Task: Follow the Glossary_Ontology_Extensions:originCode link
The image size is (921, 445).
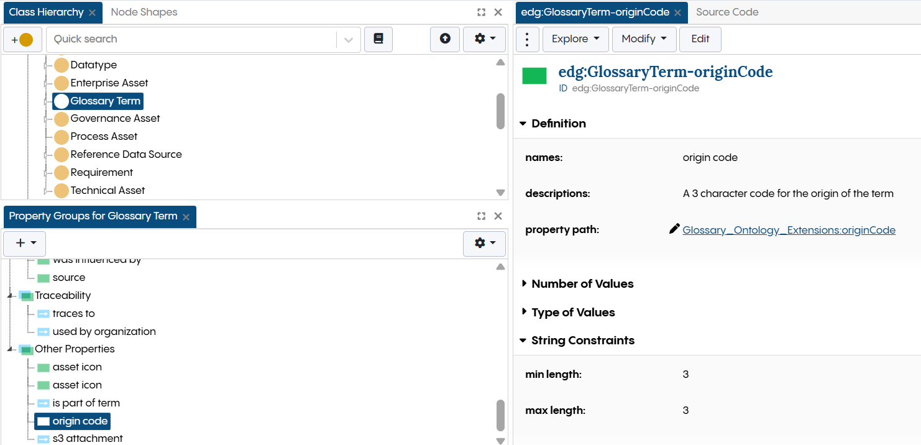Action: 789,229
